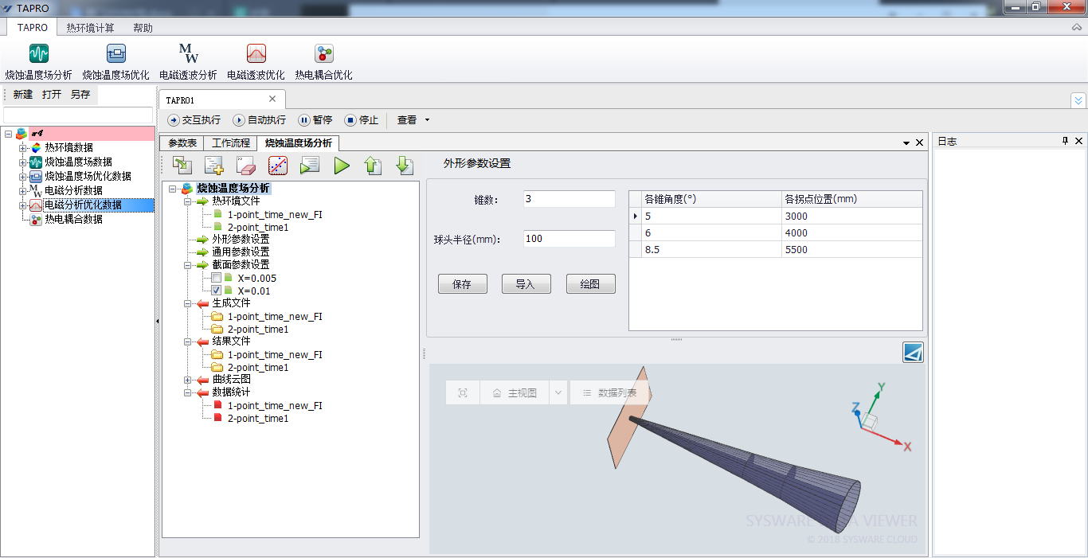
Task: Open the 查看 dropdown arrow
Action: [428, 120]
